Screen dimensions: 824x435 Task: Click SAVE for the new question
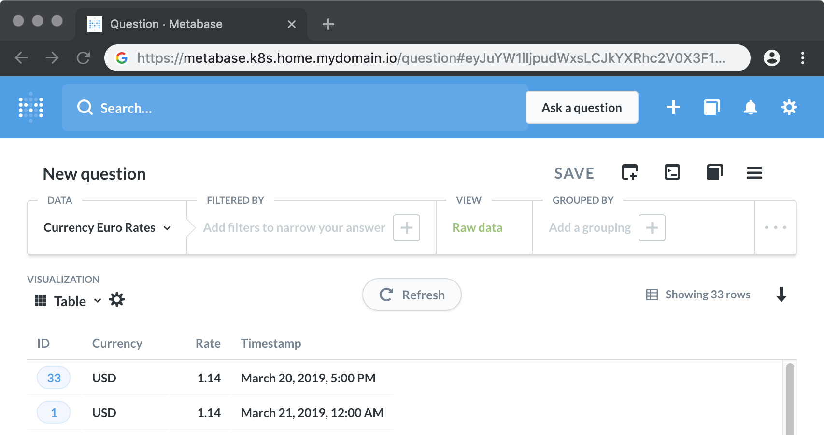pos(574,173)
